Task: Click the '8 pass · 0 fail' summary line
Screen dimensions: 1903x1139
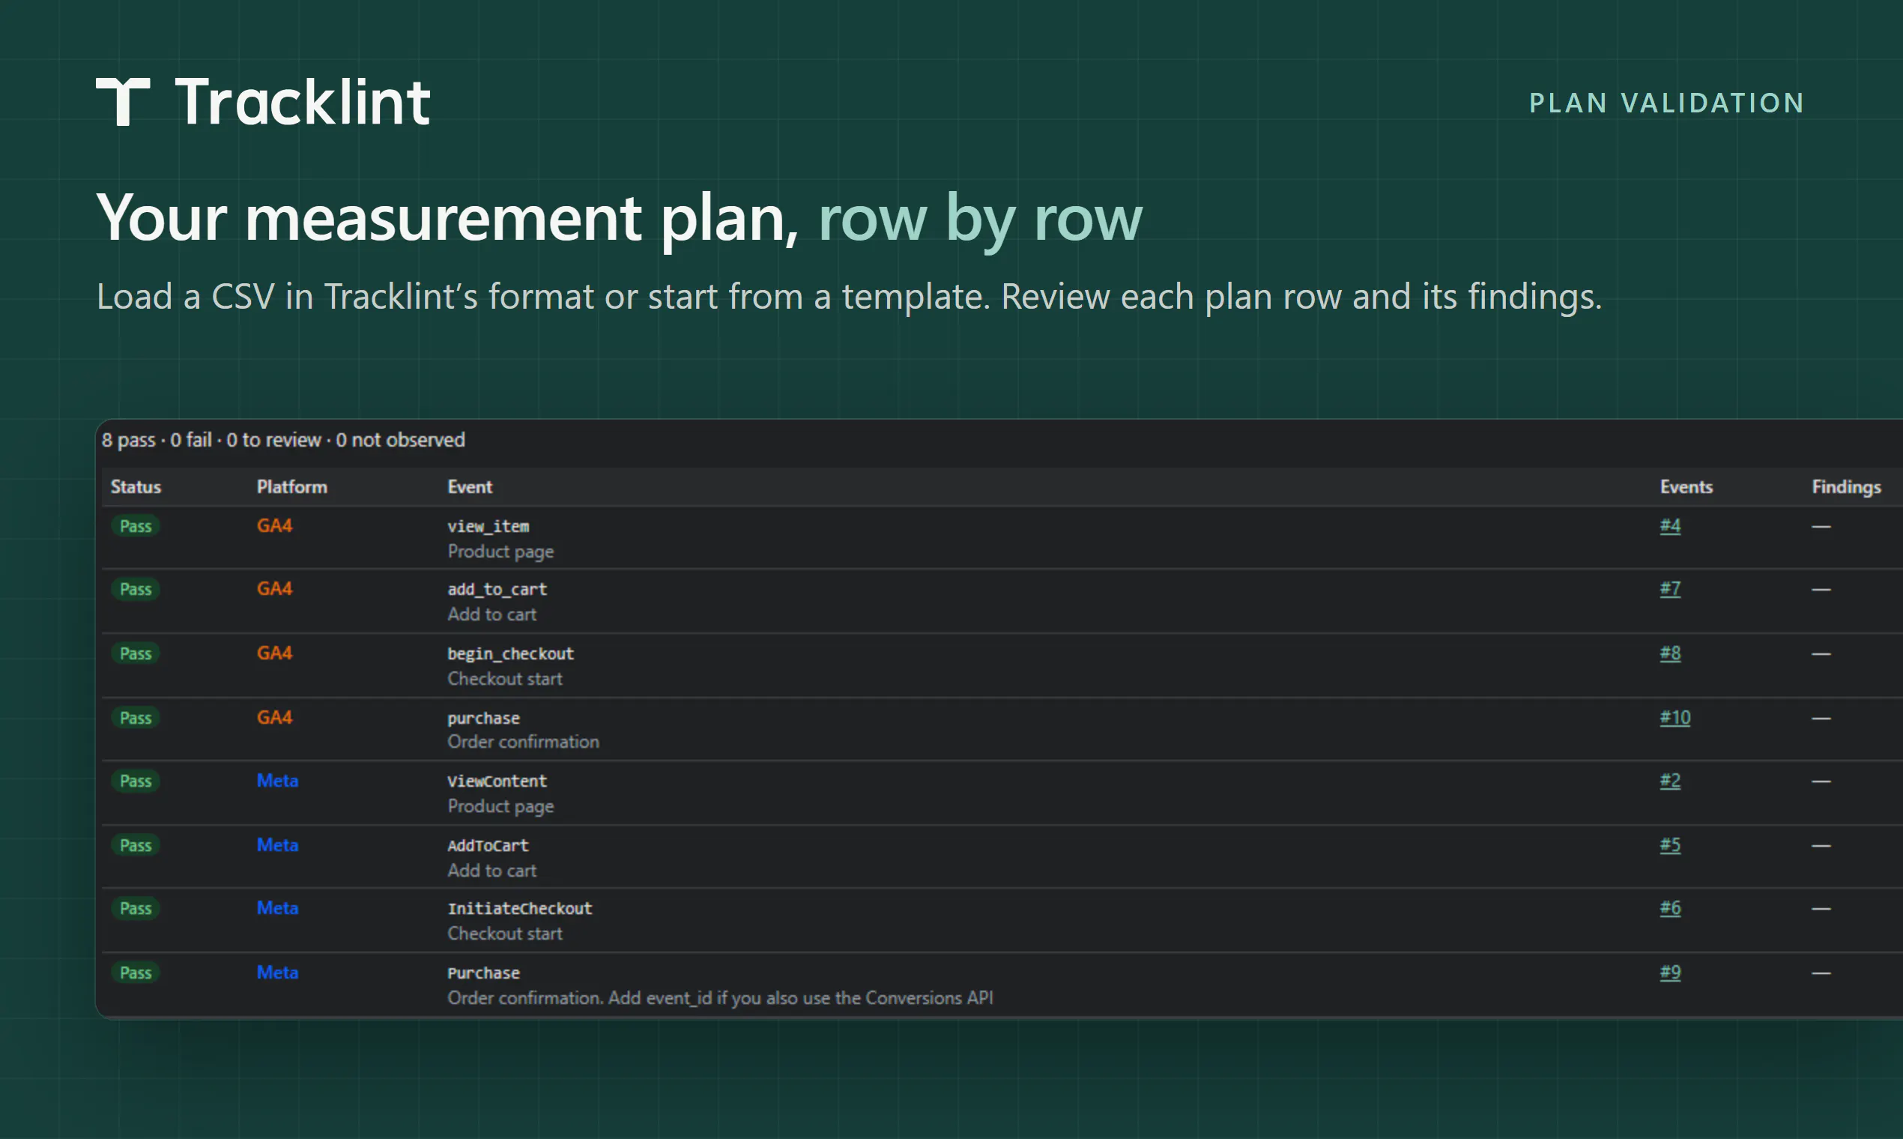Action: coord(283,440)
